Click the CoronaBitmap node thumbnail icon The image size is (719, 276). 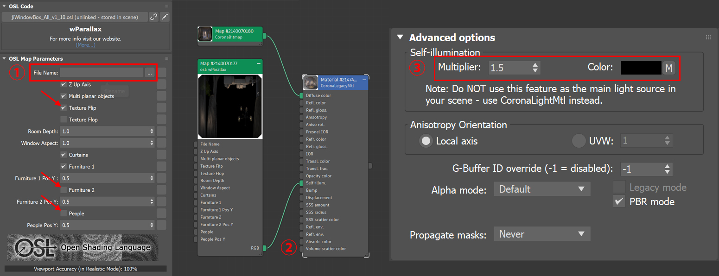tap(205, 34)
